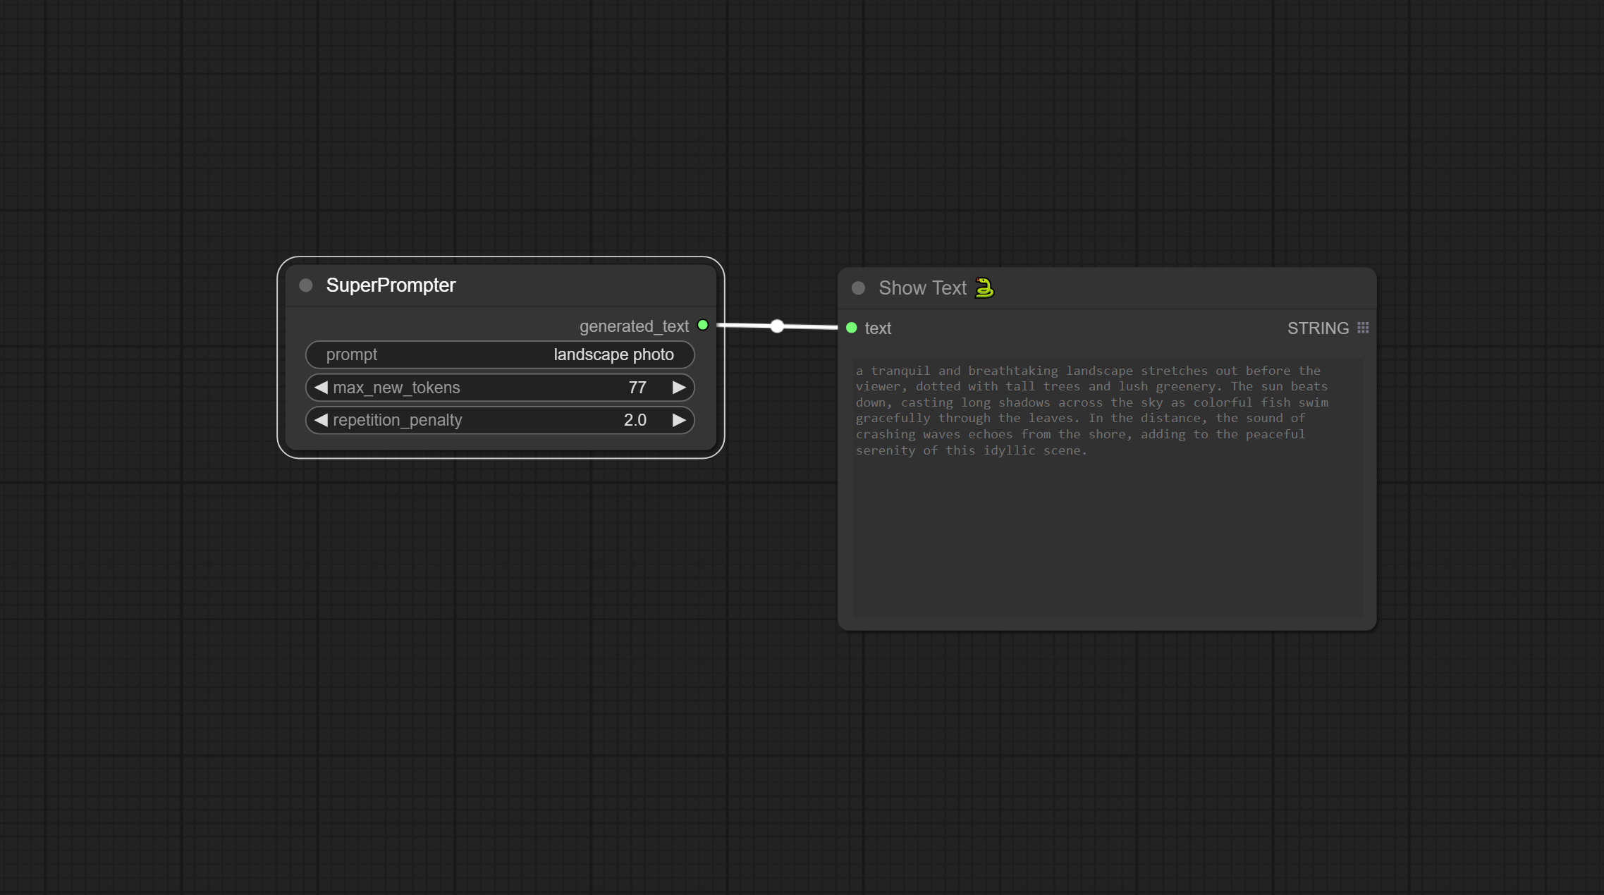Decrease repetition_penalty with left arrow

click(321, 420)
